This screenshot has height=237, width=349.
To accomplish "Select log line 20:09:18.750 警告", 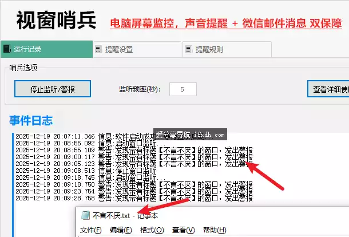I will 134,184.
